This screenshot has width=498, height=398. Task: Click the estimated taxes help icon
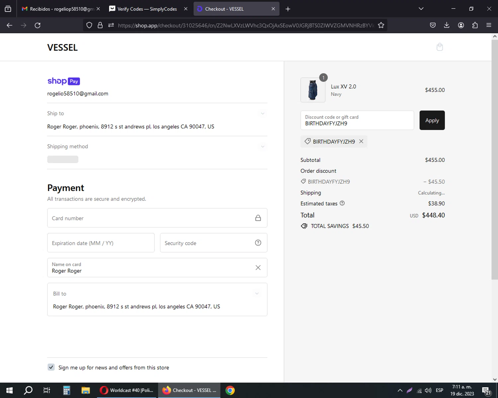[342, 203]
